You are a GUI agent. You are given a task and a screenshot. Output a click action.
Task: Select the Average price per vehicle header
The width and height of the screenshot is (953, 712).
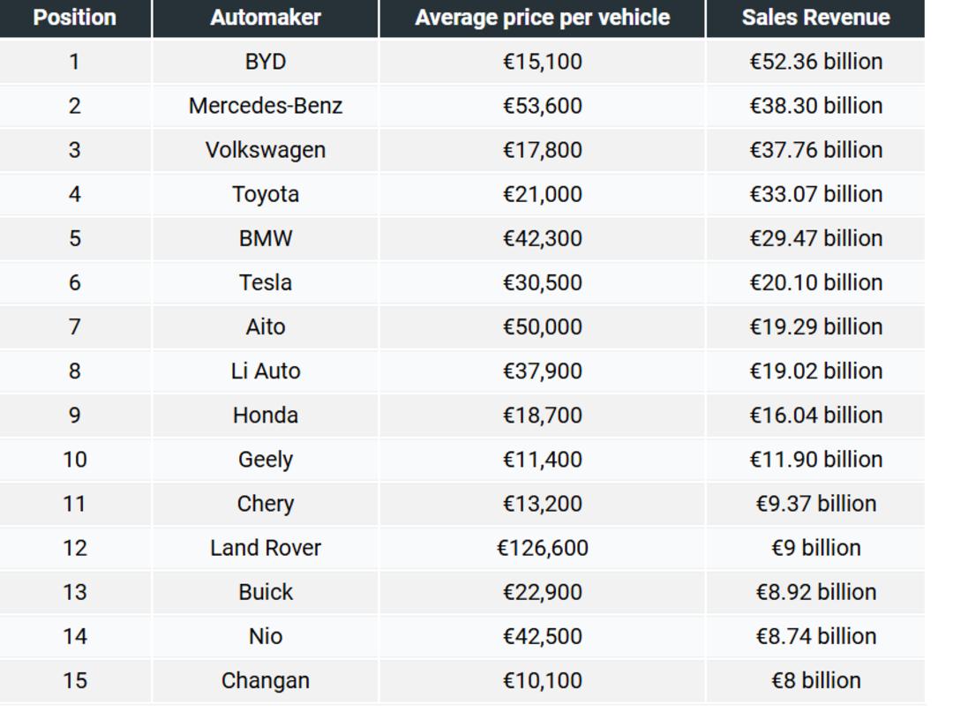pos(542,18)
